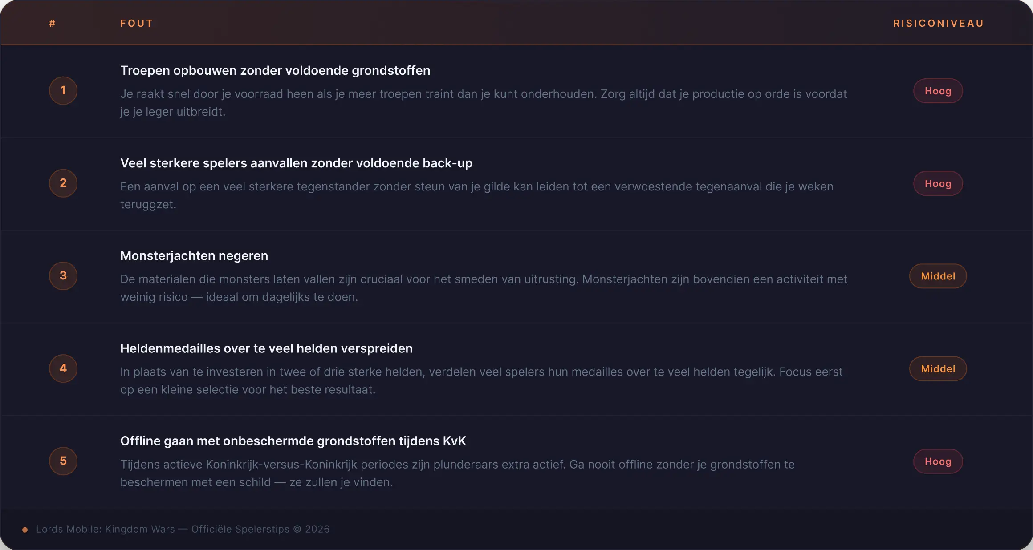Click the FOUT column header

pos(137,24)
